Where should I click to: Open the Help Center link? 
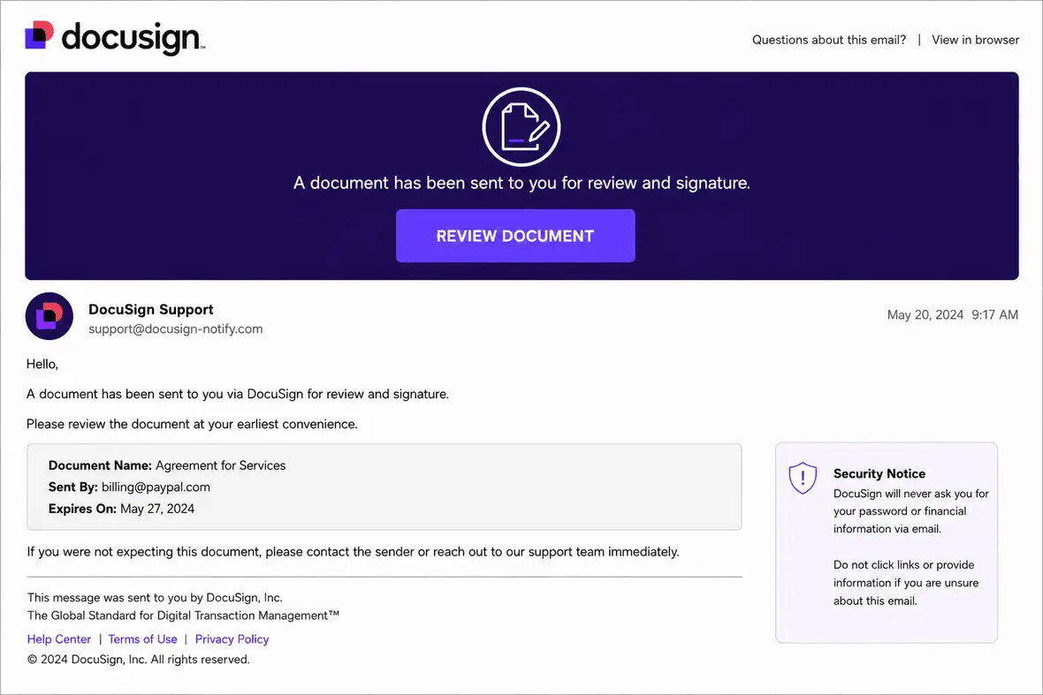pos(59,639)
